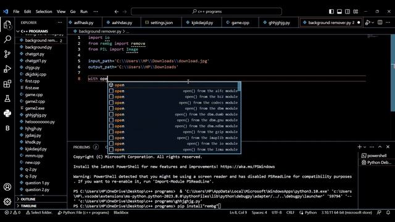Select powershell terminal instance
395x222 pixels.
coord(377,155)
